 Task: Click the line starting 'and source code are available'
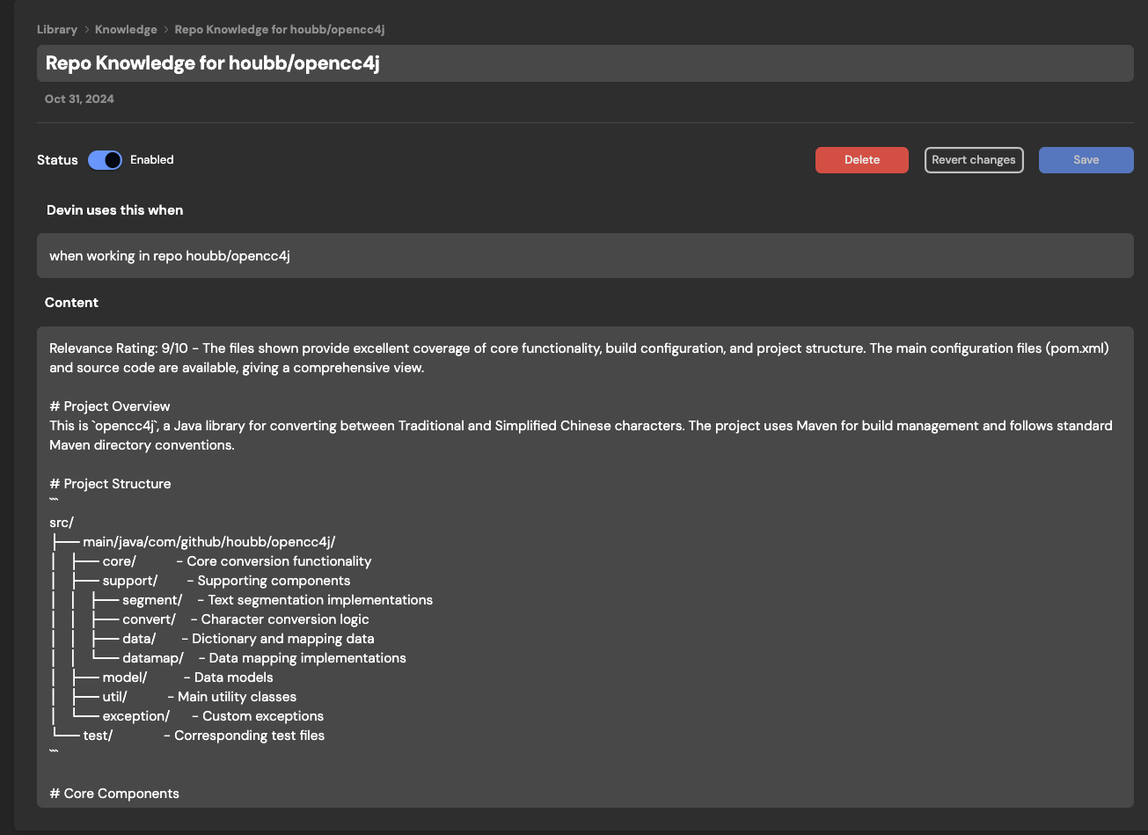[237, 368]
